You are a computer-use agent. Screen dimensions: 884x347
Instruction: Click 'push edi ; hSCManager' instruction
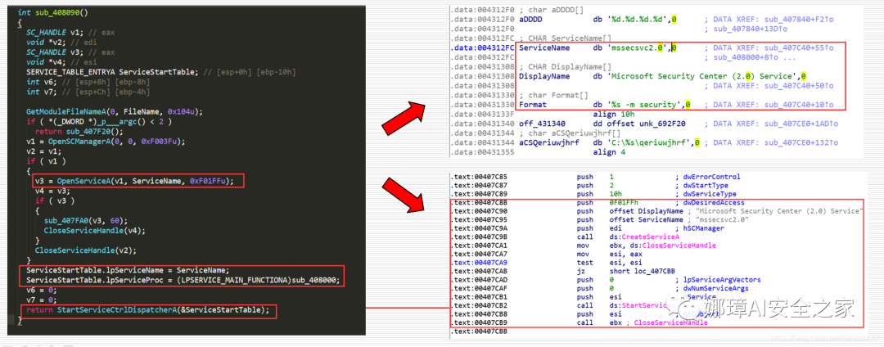click(x=651, y=228)
